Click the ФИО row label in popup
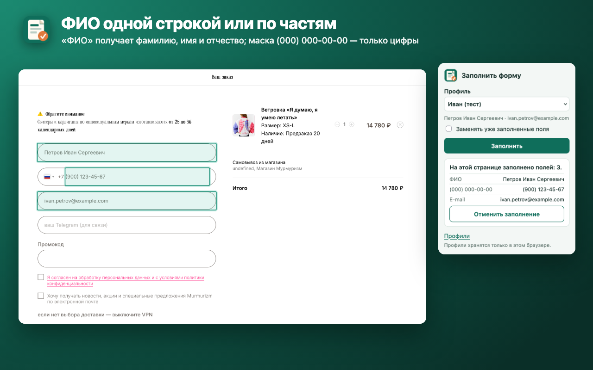The width and height of the screenshot is (593, 370). pyautogui.click(x=455, y=179)
